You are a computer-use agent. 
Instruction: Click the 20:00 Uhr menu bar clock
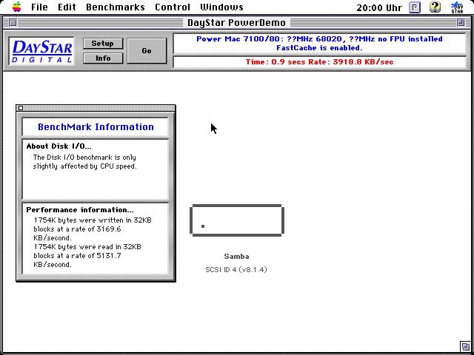click(x=379, y=7)
